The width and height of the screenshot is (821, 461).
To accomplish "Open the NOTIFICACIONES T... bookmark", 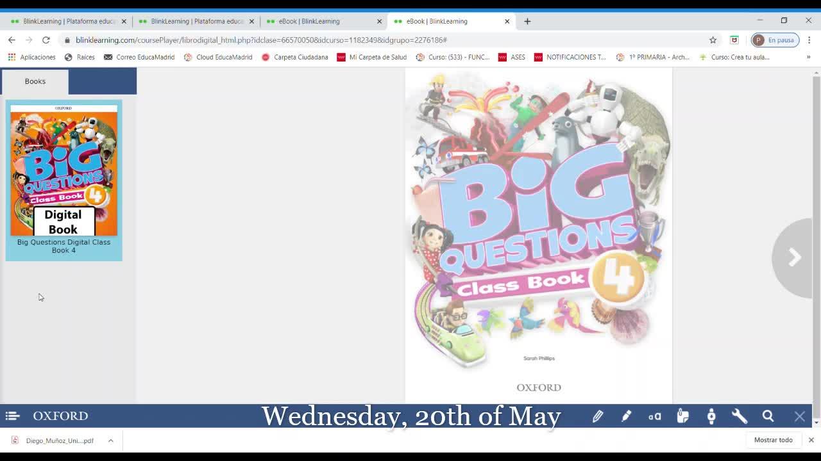I will [570, 57].
